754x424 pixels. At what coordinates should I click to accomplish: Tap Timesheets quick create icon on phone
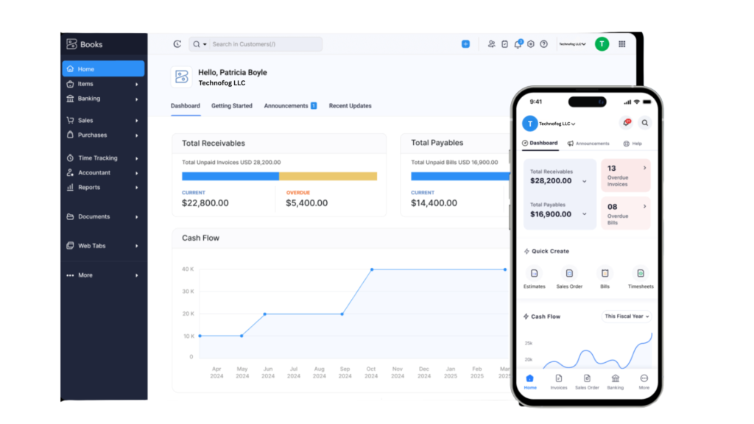(640, 274)
